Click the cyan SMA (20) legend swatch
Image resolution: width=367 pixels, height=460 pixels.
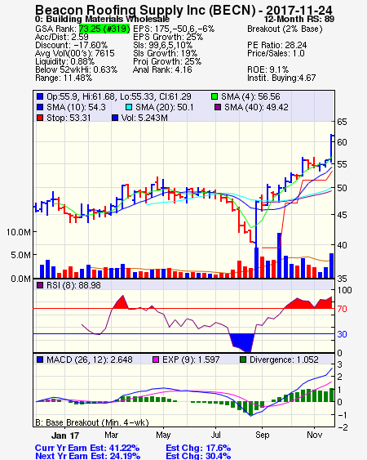(x=129, y=107)
